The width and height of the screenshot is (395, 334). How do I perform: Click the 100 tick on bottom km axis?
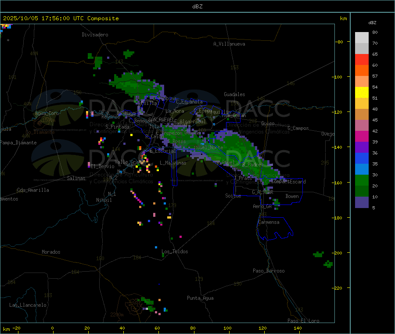coord(227,328)
